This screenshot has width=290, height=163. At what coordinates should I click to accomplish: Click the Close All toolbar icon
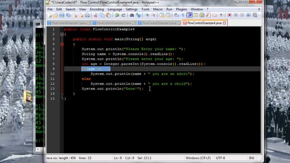coord(81,15)
